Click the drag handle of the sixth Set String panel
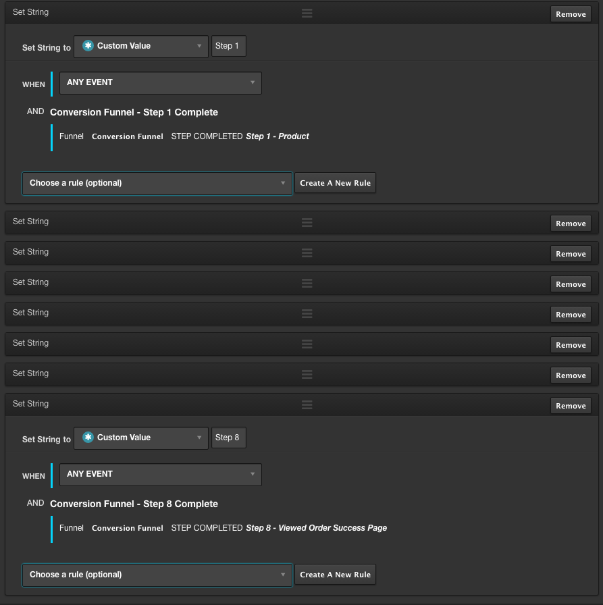Viewport: 603px width, 605px height. pos(307,344)
